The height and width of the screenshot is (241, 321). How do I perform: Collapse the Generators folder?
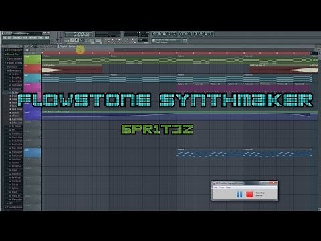14,70
